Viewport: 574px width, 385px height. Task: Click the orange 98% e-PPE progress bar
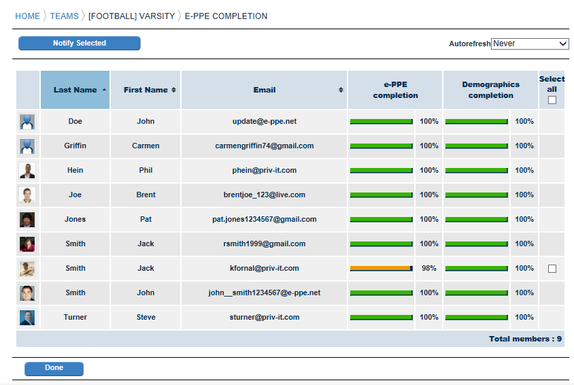tap(382, 268)
